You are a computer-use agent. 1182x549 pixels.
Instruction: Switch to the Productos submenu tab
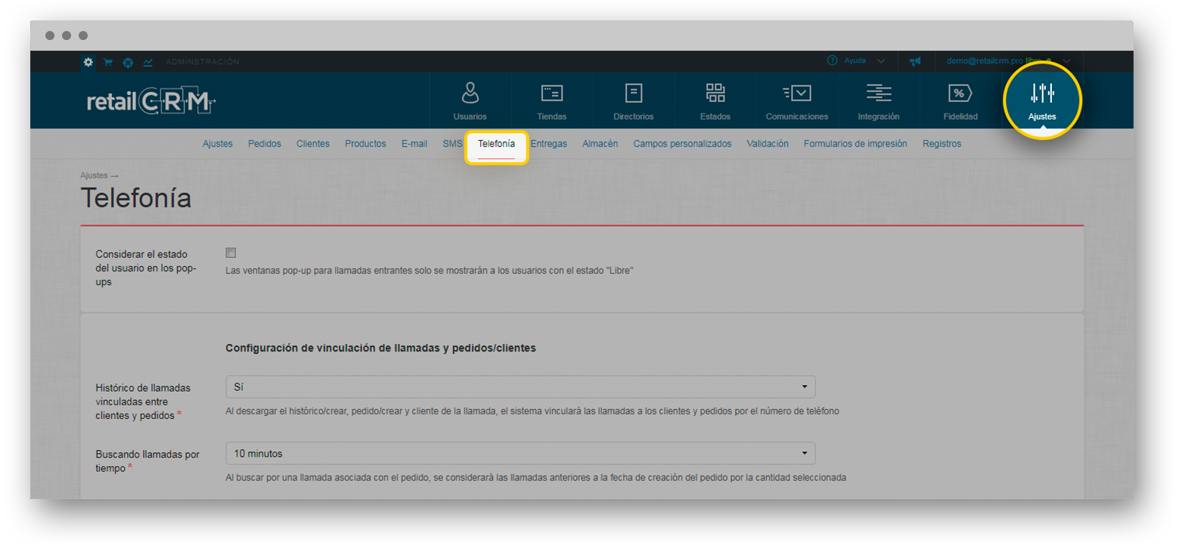pos(365,144)
